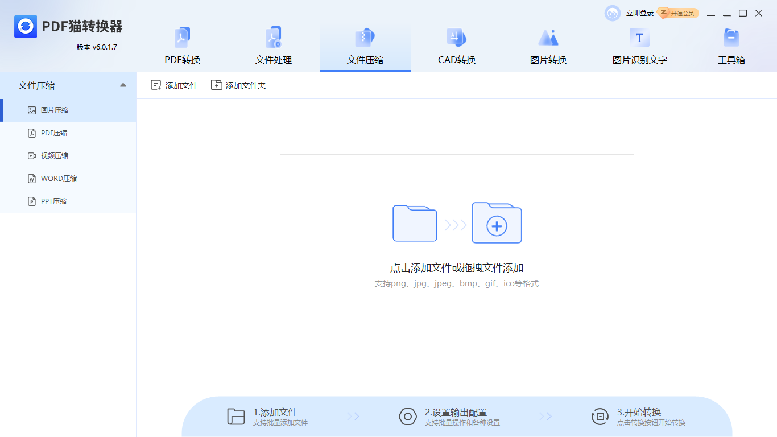This screenshot has height=437, width=777.
Task: Click the user avatar icon
Action: point(612,13)
